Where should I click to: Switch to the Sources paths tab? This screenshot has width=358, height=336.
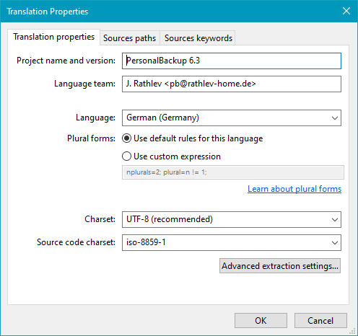[129, 38]
